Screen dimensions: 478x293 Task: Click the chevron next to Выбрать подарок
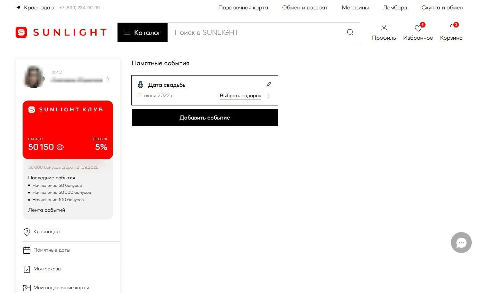(x=269, y=96)
